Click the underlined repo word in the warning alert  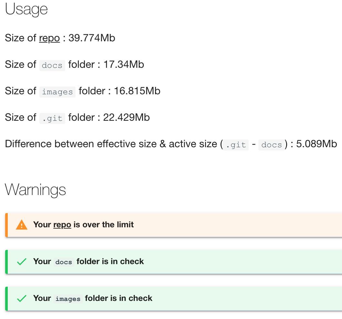62,225
